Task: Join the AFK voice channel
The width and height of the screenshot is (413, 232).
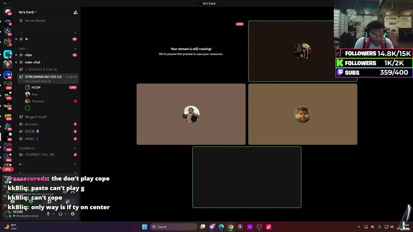Action: [x=48, y=131]
